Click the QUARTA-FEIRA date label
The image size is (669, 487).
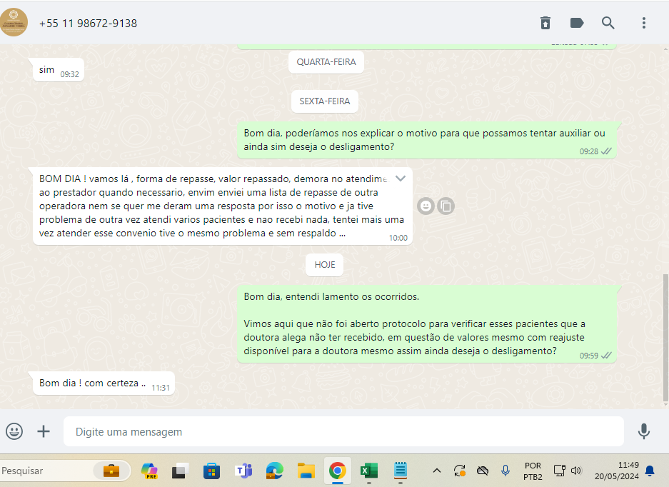(x=326, y=62)
